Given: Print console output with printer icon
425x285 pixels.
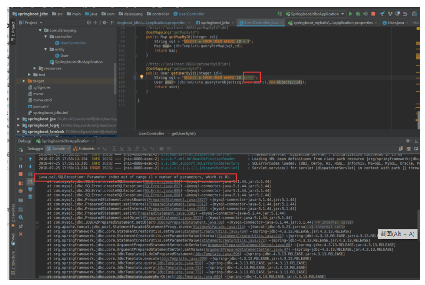Looking at the screenshot, I should point(30,189).
